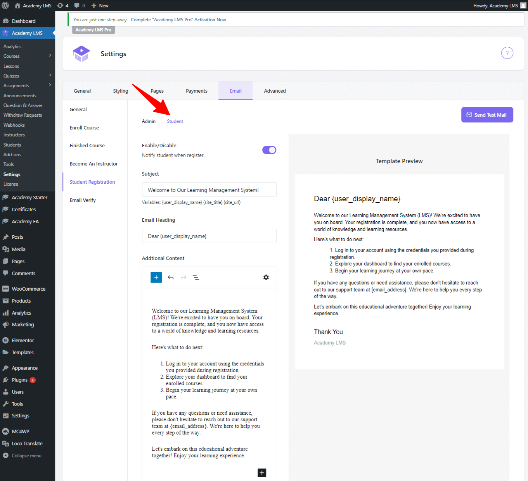Click the Redo icon in the editor toolbar
Image resolution: width=528 pixels, height=481 pixels.
183,277
